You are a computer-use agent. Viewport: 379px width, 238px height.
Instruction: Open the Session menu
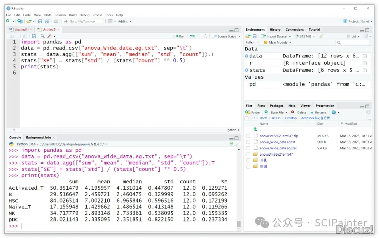click(x=60, y=15)
